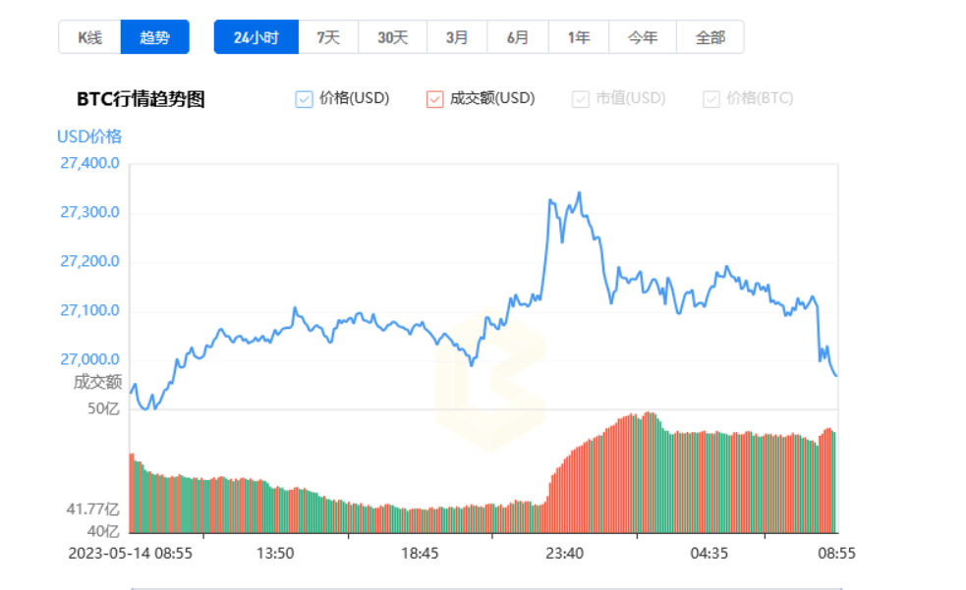
Task: Select the 30天 range
Action: [x=390, y=36]
